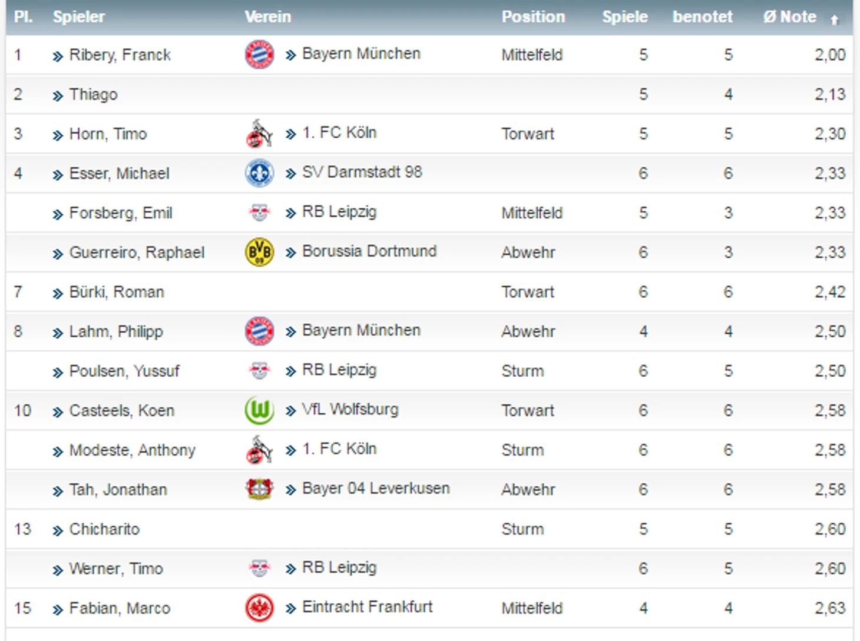Click the SV Darmstadt 98 crest

[x=259, y=173]
